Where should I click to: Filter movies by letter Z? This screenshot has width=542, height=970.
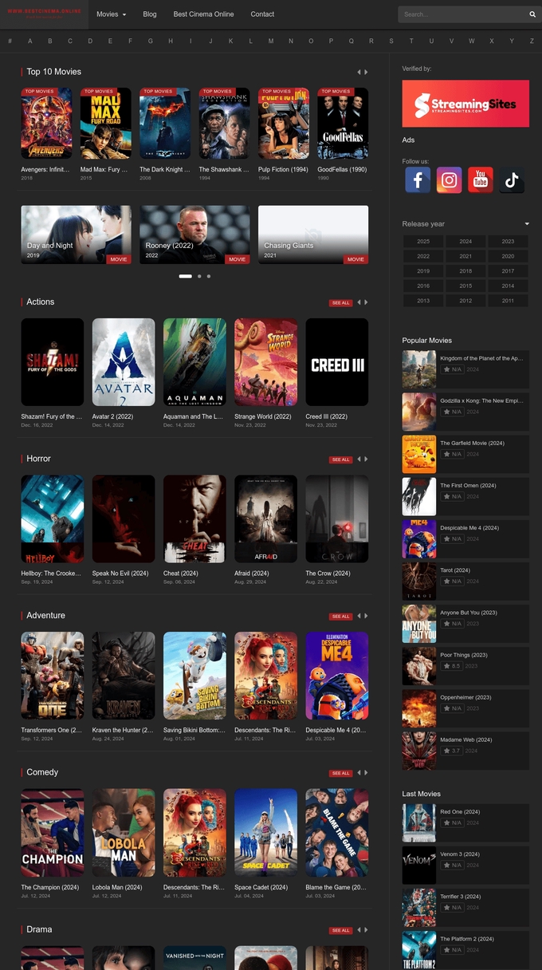coord(532,41)
